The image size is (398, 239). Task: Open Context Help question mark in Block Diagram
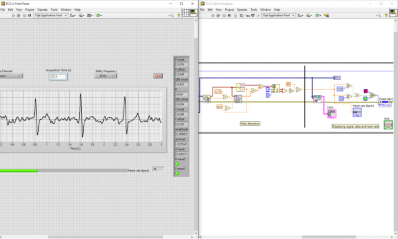(386, 15)
